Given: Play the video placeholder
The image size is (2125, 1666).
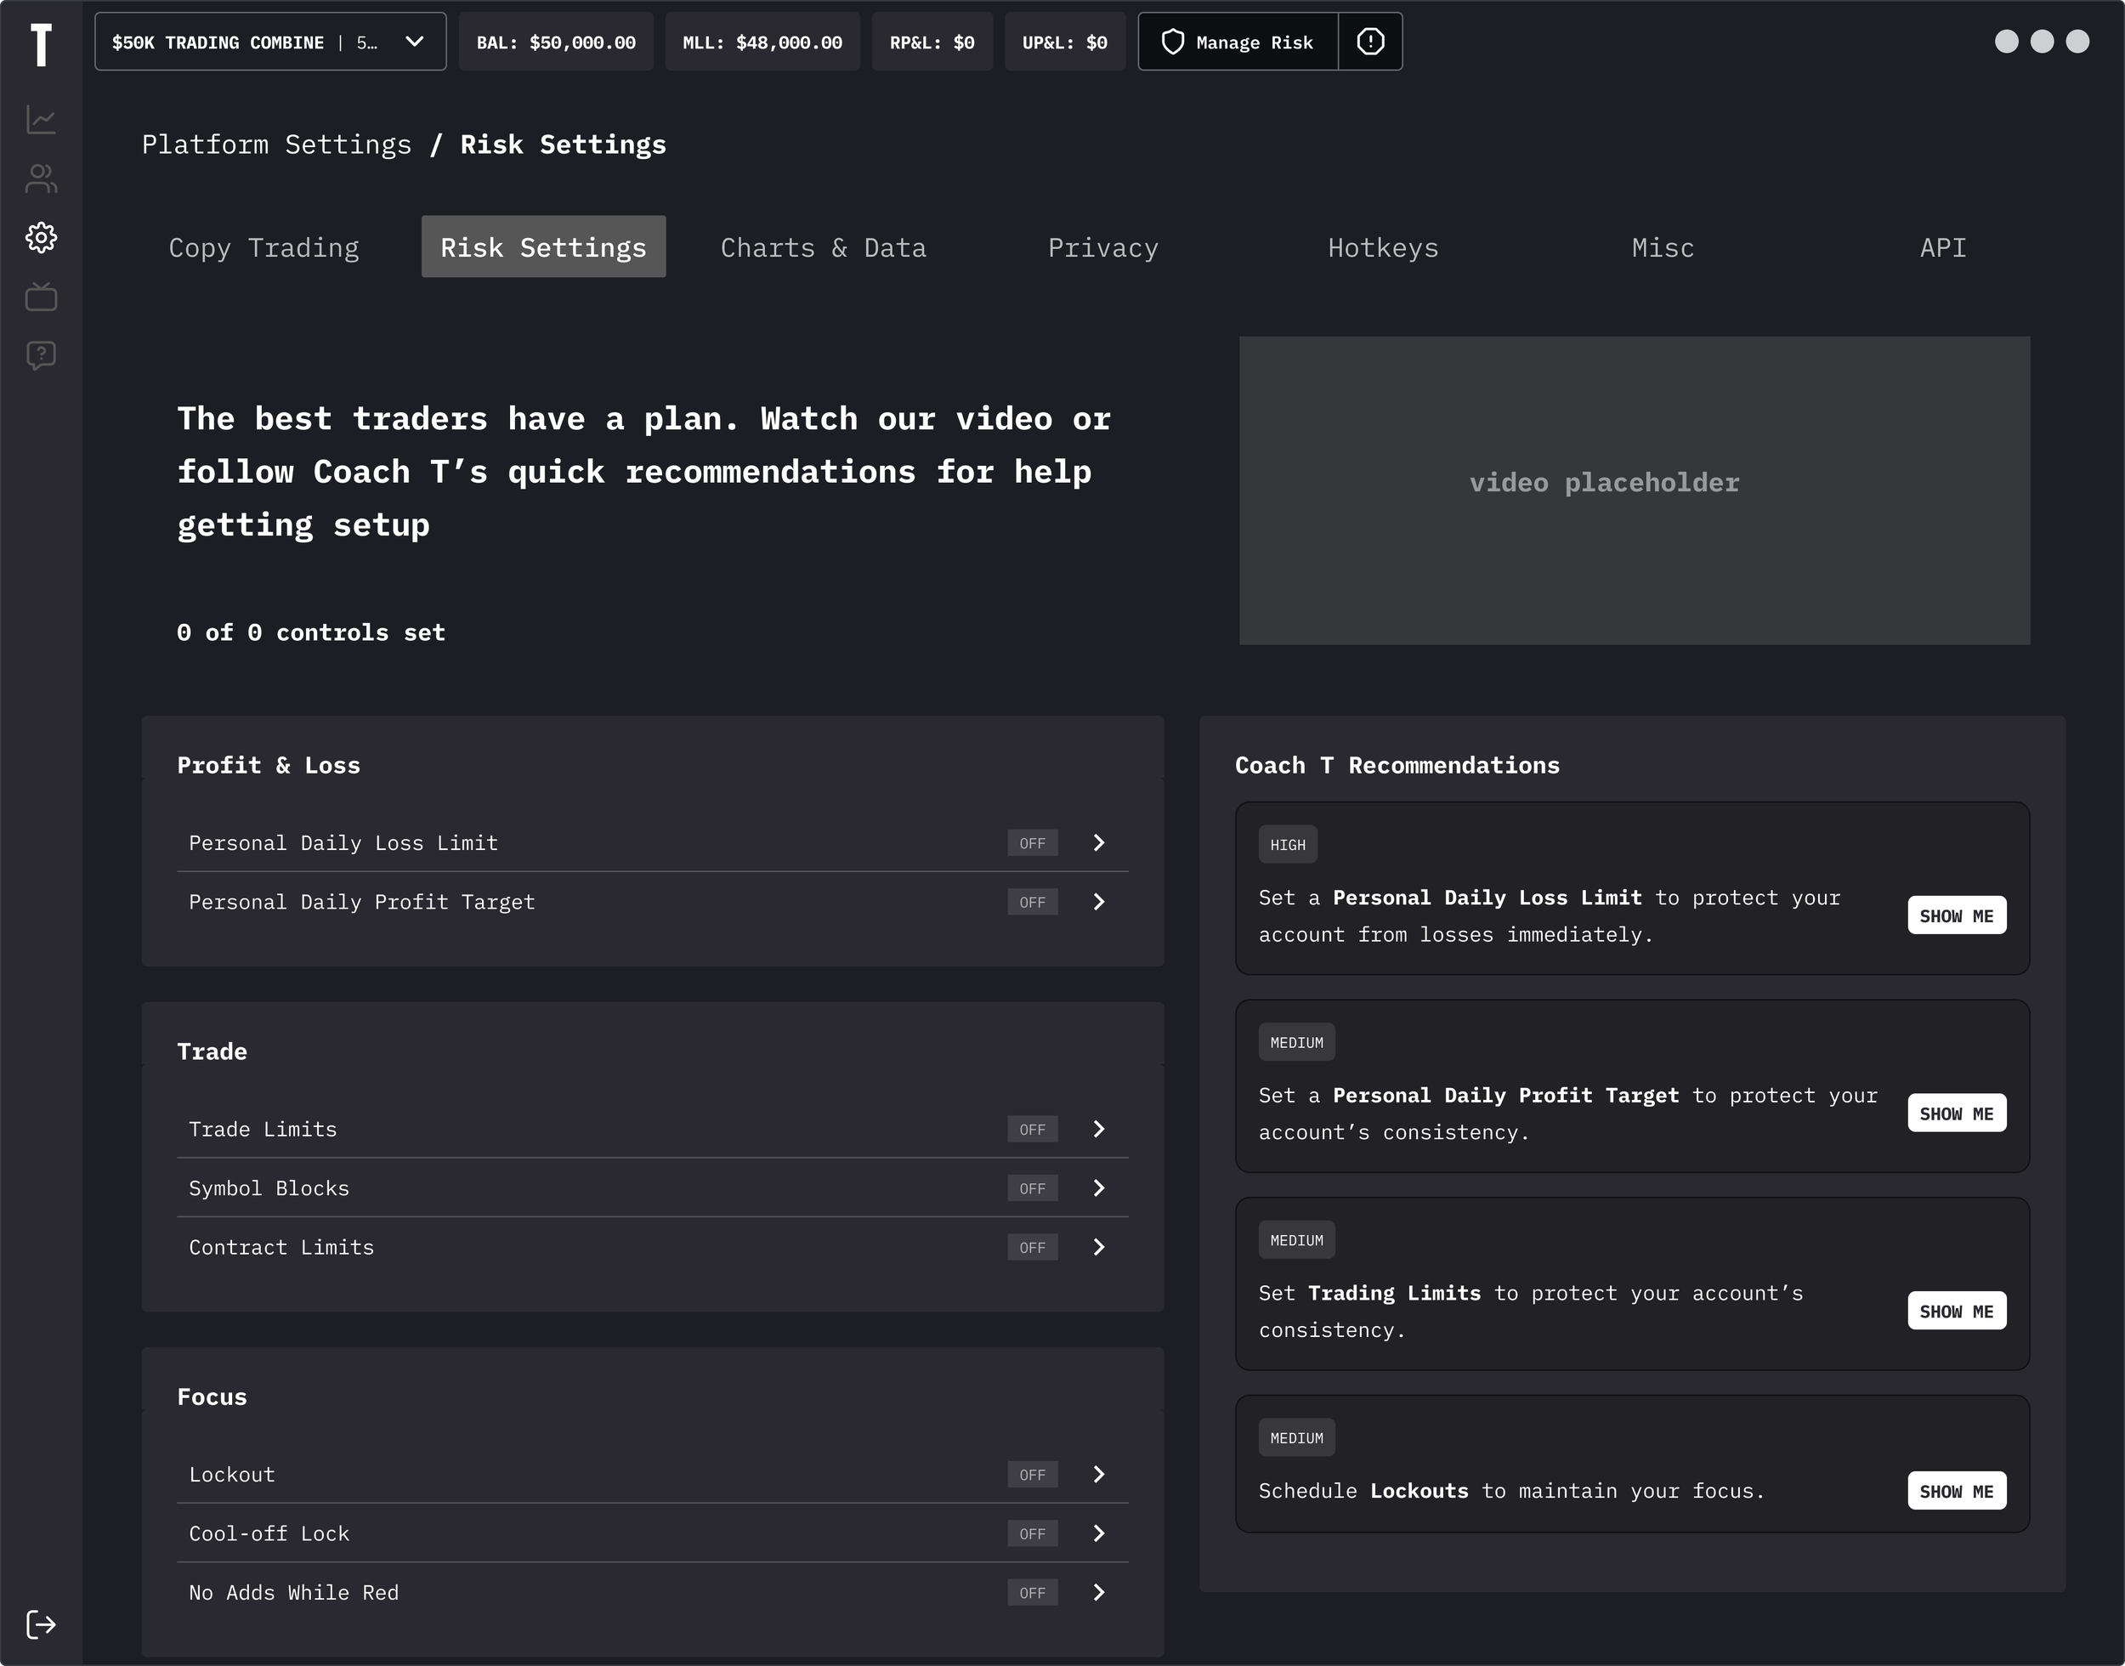Looking at the screenshot, I should (1635, 490).
